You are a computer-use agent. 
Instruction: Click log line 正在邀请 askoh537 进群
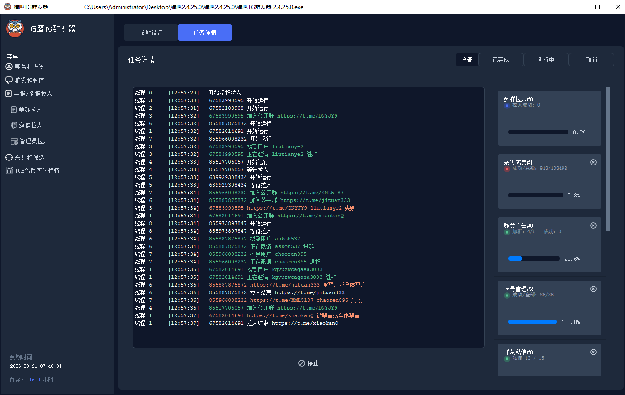tap(282, 246)
